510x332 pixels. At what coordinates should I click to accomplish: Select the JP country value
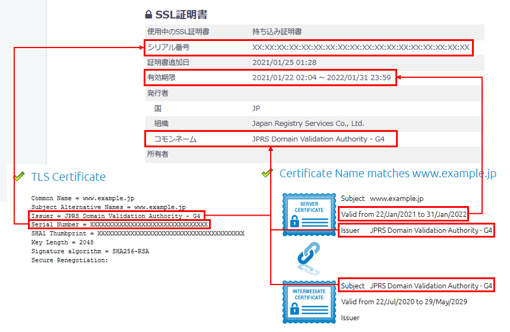pos(256,108)
